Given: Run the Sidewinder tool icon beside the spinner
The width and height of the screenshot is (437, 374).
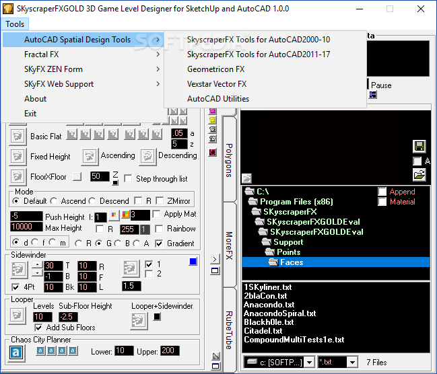Looking at the screenshot, I should click(x=19, y=269).
